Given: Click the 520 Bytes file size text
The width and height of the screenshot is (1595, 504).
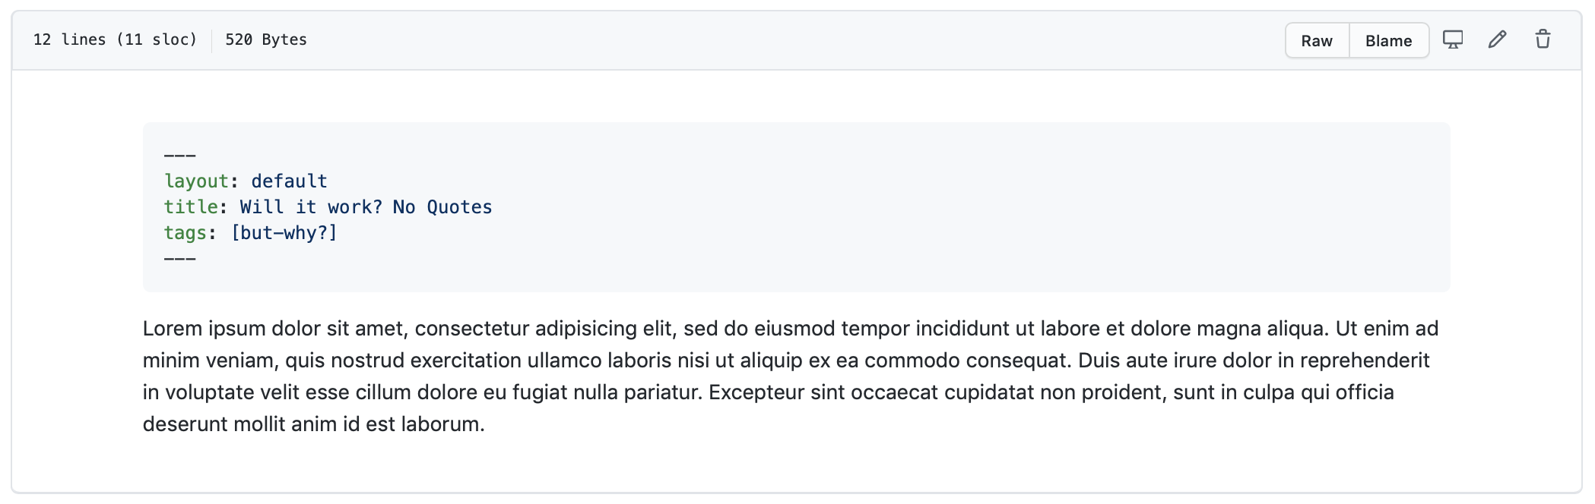Looking at the screenshot, I should click(x=265, y=39).
